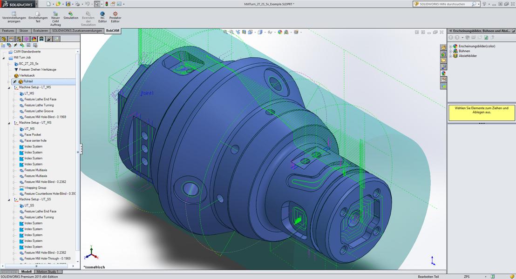Select the BobCAM ribbon tab
516x279 pixels.
113,31
